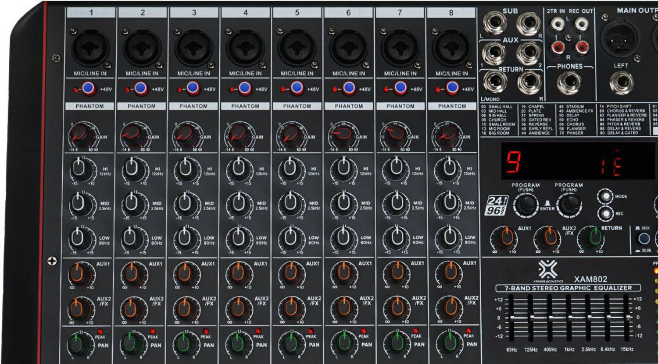The width and height of the screenshot is (658, 364).
Task: Click the PHONES headphone jack
Action: 569,82
